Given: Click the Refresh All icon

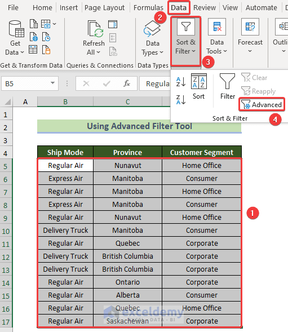Looking at the screenshot, I should (95, 29).
